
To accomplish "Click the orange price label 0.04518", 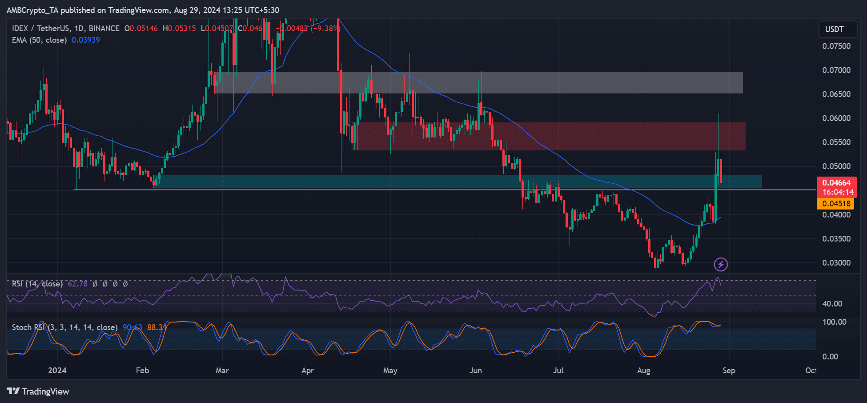I will 835,204.
